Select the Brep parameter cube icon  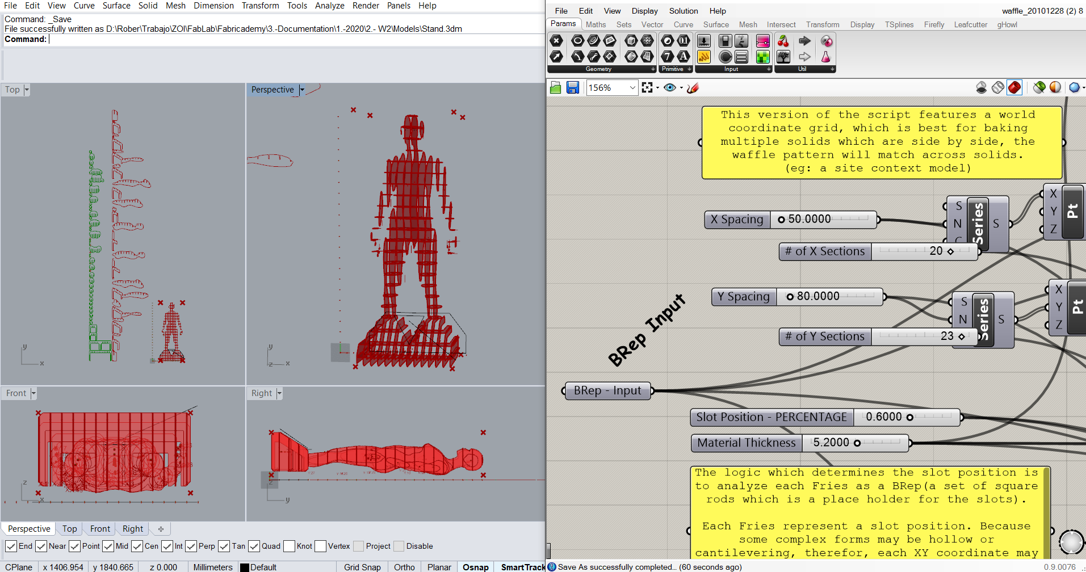tap(631, 41)
